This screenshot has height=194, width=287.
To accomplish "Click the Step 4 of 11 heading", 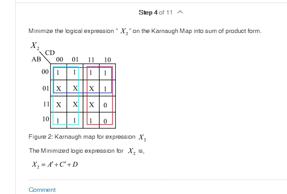I will [x=156, y=12].
